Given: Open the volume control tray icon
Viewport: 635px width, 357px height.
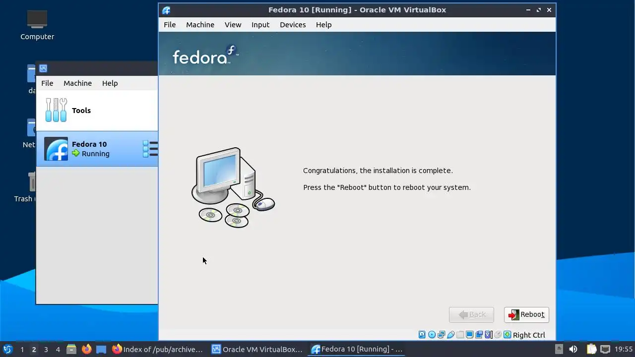Looking at the screenshot, I should (573, 349).
